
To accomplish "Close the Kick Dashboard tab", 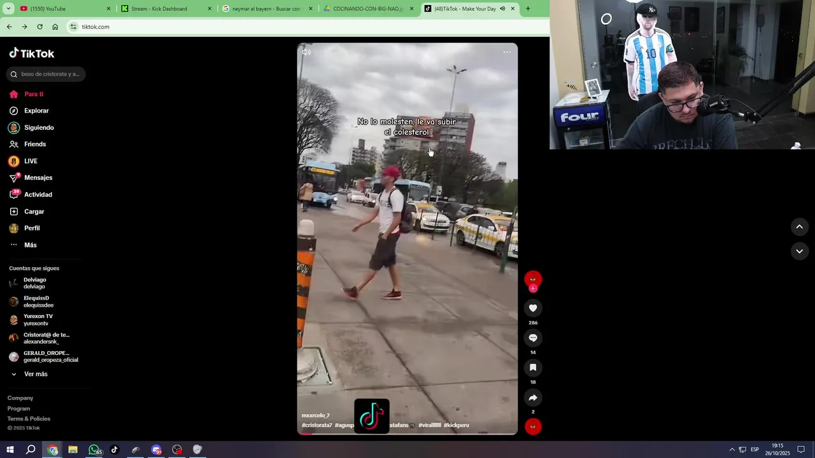I will (209, 9).
